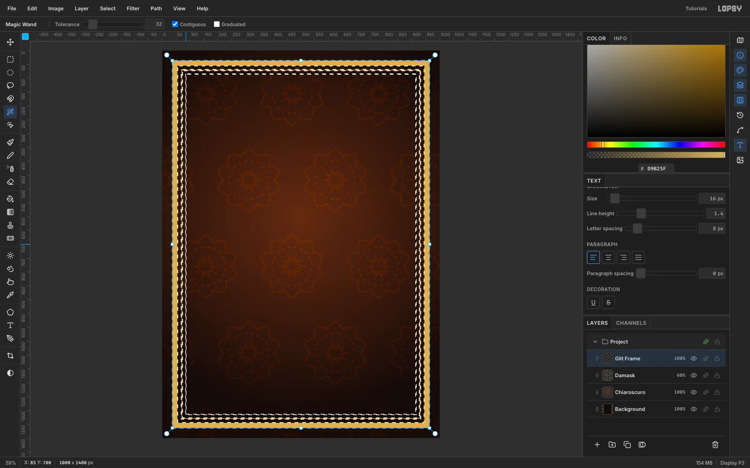
Task: Toggle underline text decoration
Action: coord(593,302)
